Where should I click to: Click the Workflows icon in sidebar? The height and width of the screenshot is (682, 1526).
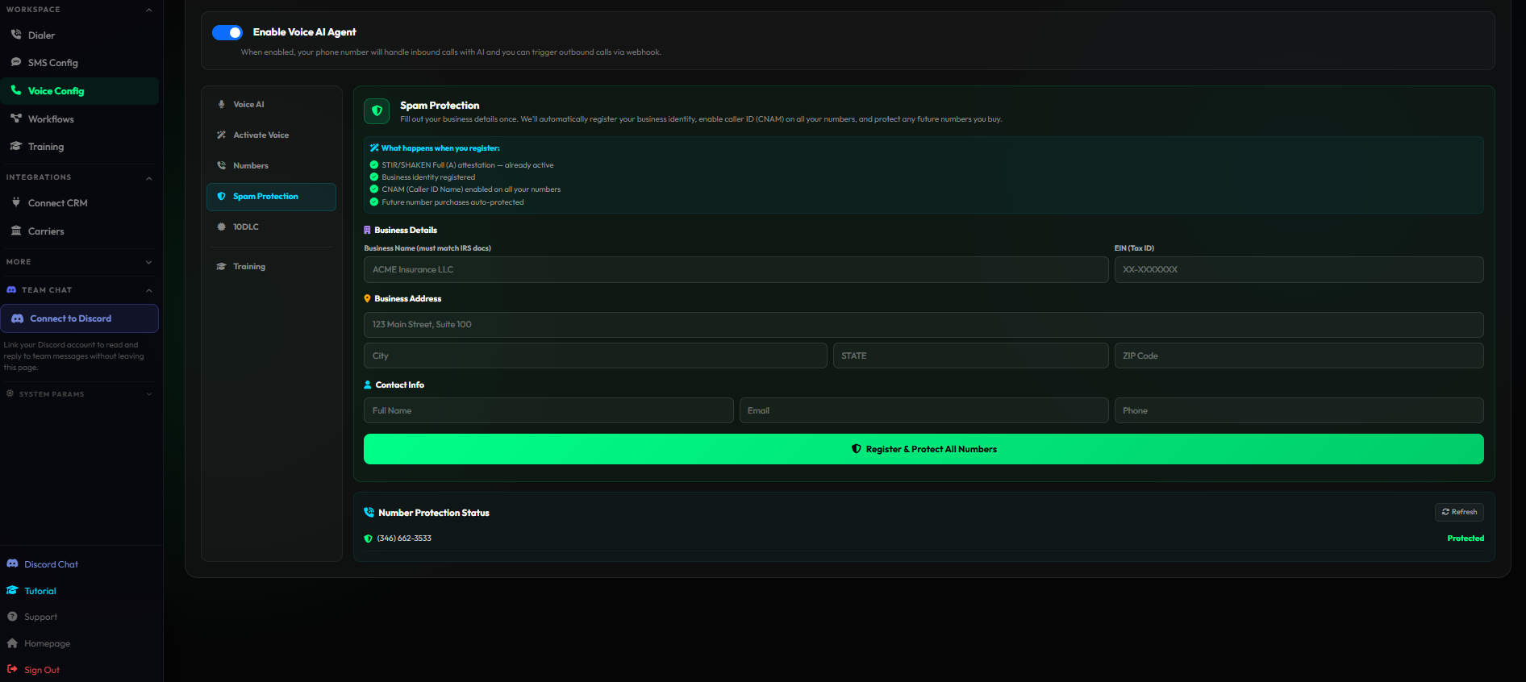[x=16, y=119]
